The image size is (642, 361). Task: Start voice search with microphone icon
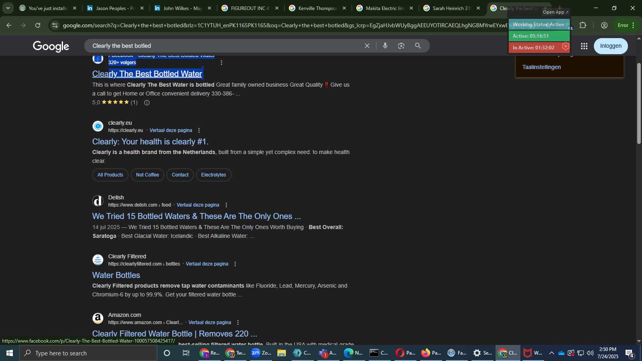tap(385, 46)
